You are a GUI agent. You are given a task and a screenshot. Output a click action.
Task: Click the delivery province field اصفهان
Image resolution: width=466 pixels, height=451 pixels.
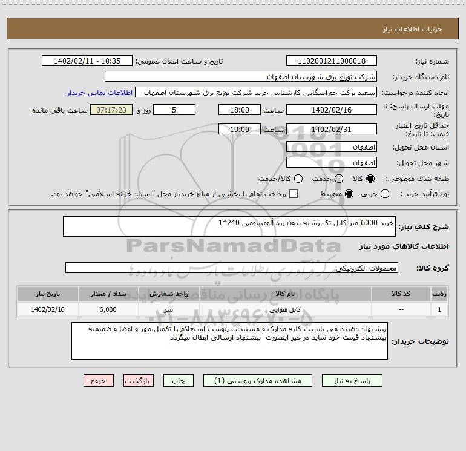point(332,147)
